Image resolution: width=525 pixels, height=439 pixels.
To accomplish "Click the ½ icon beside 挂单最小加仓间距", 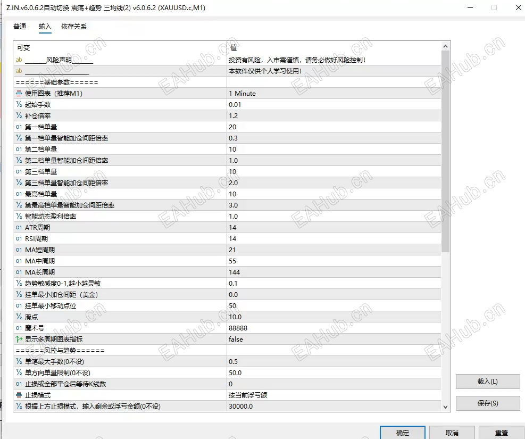I will click(19, 294).
